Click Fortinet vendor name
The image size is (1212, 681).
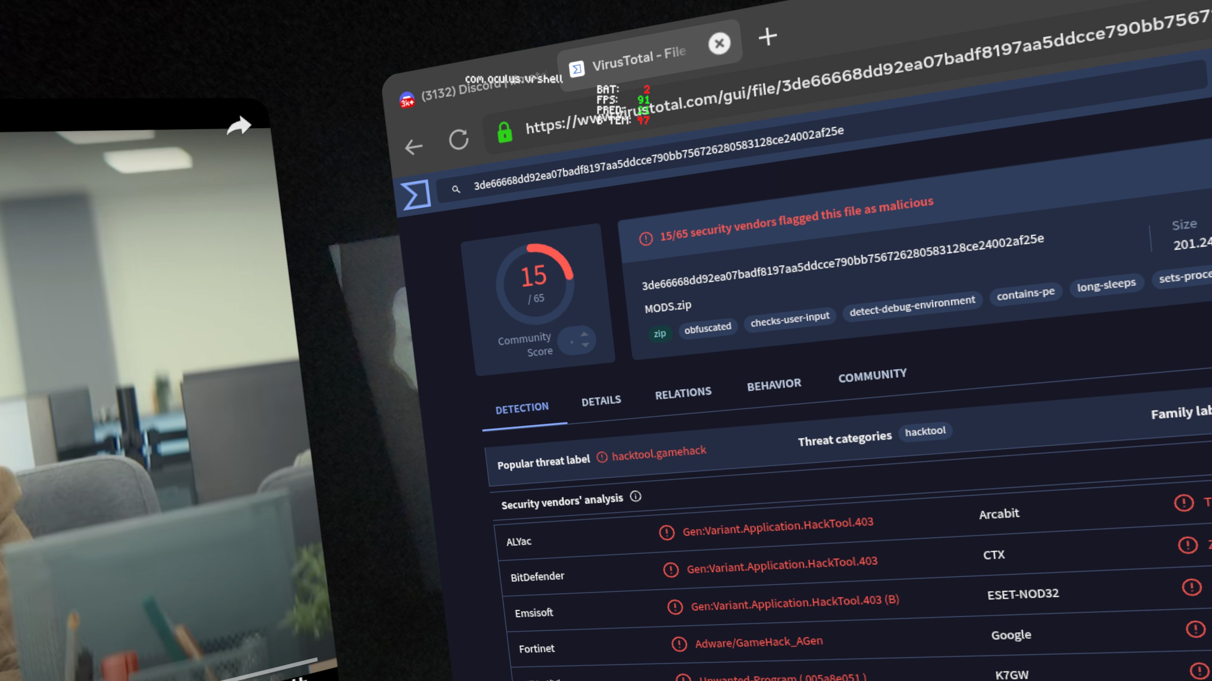[536, 649]
